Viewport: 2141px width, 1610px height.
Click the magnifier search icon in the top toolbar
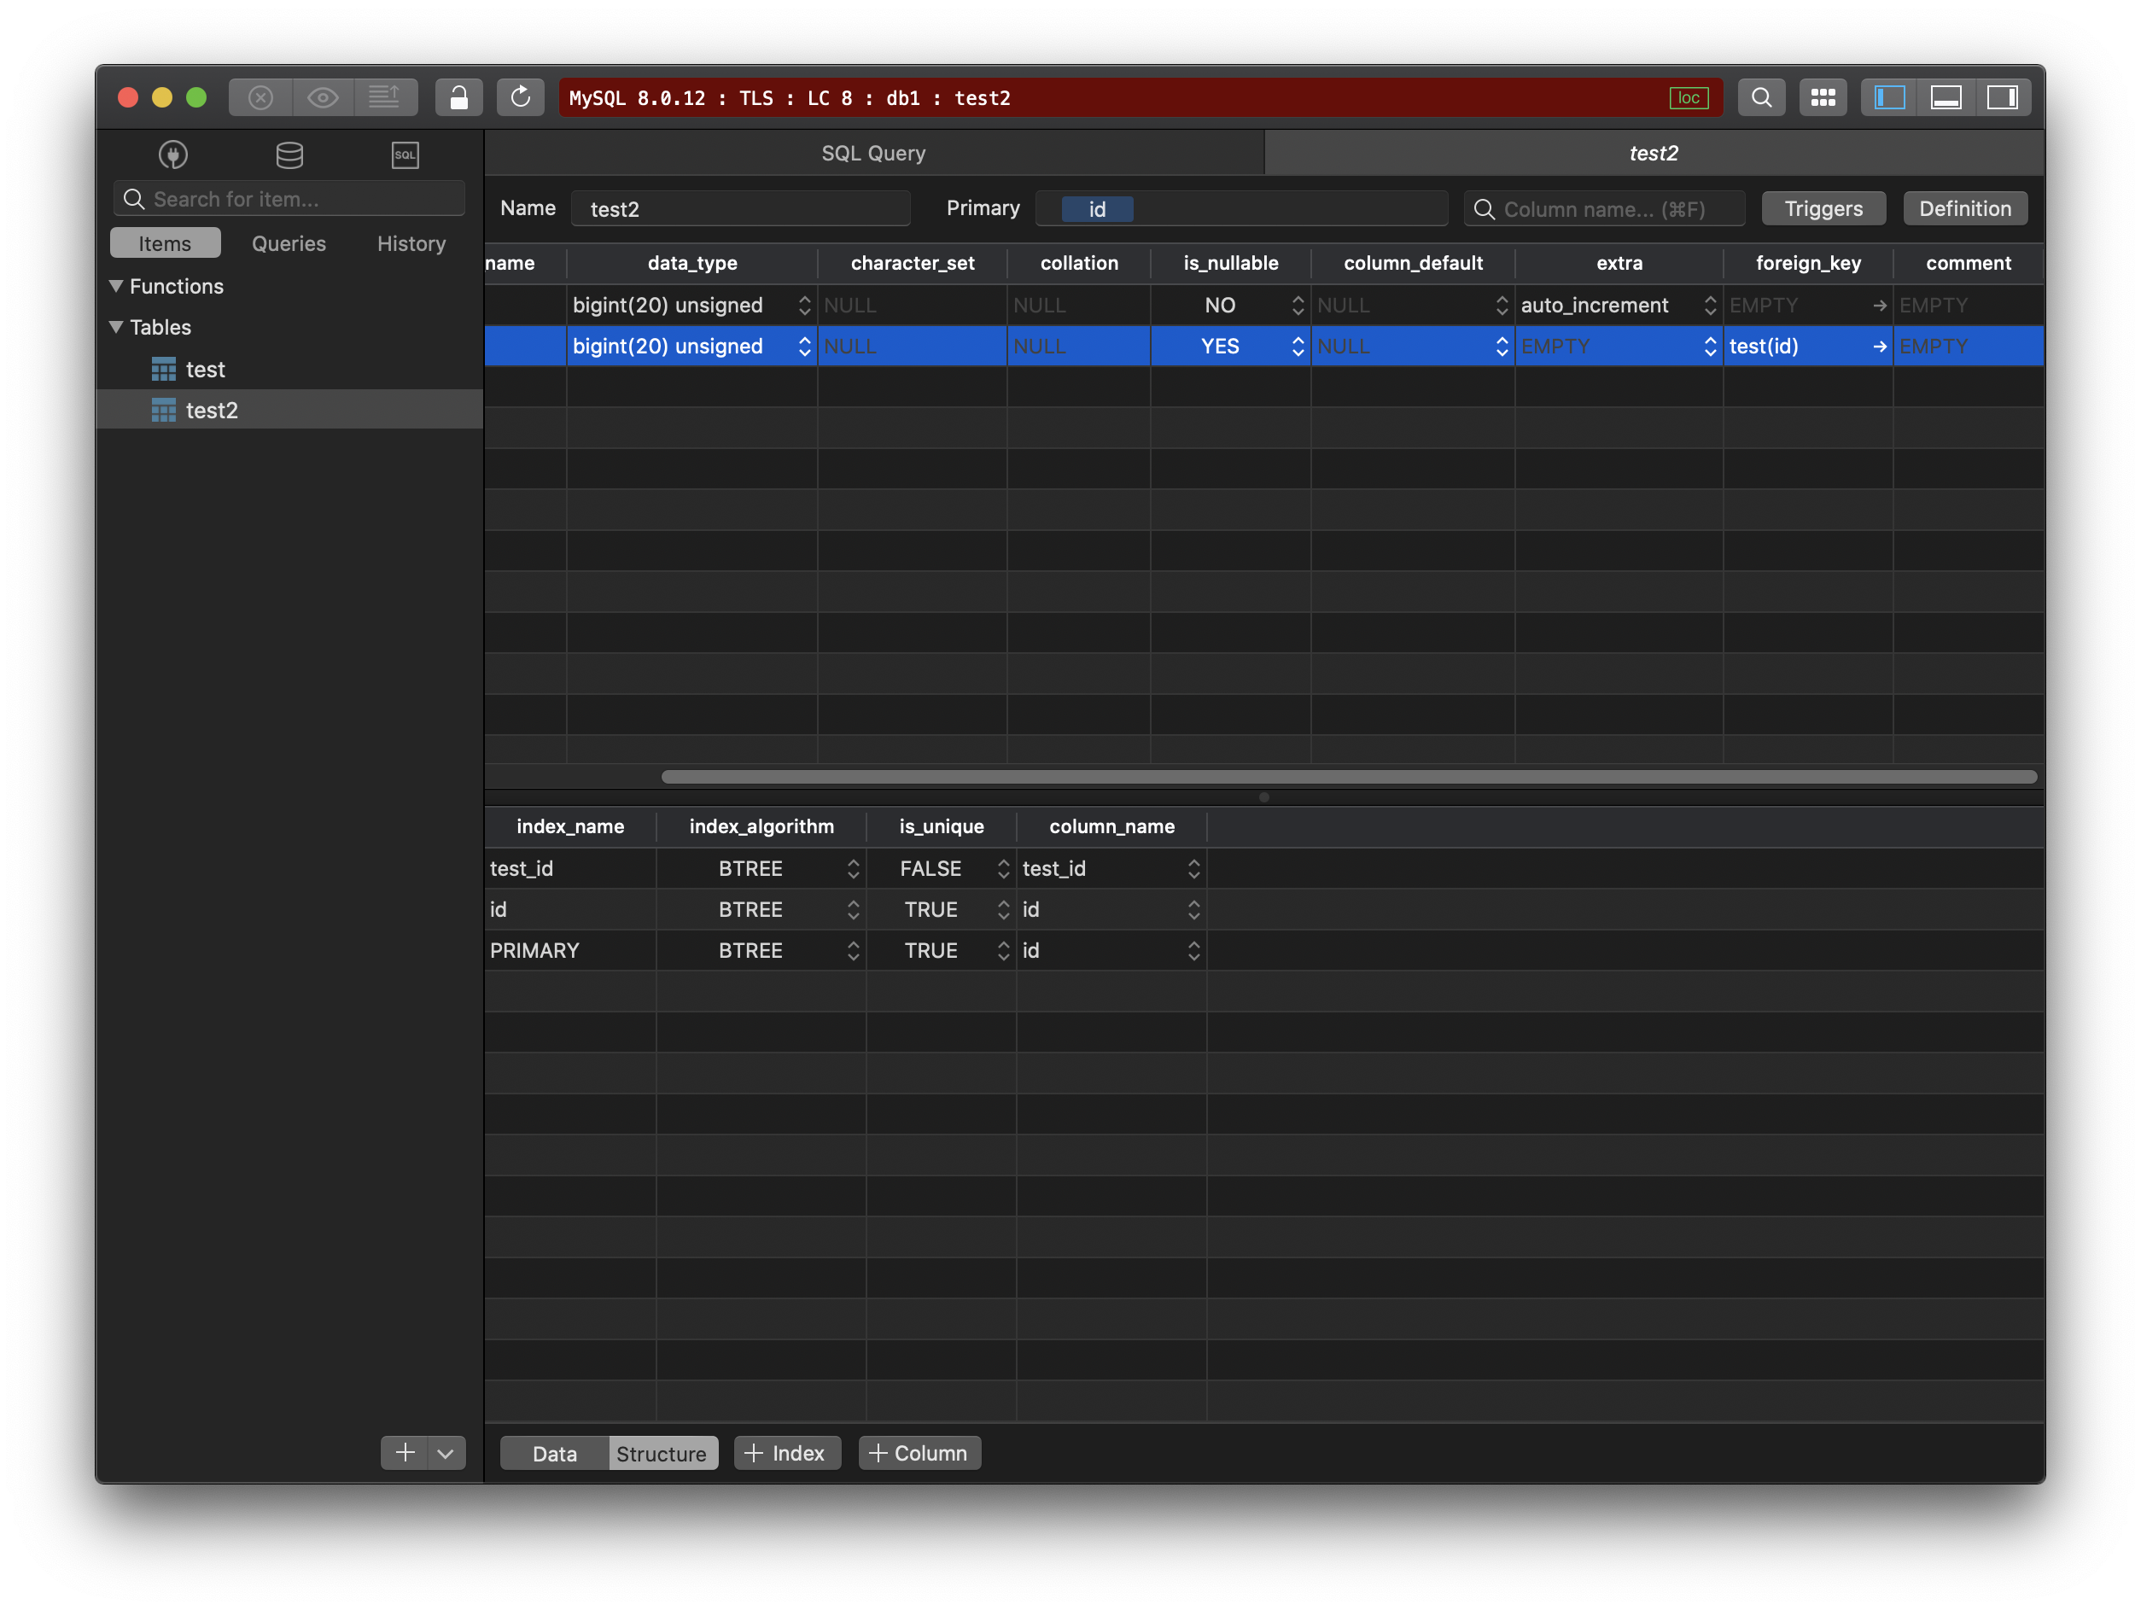[1760, 98]
